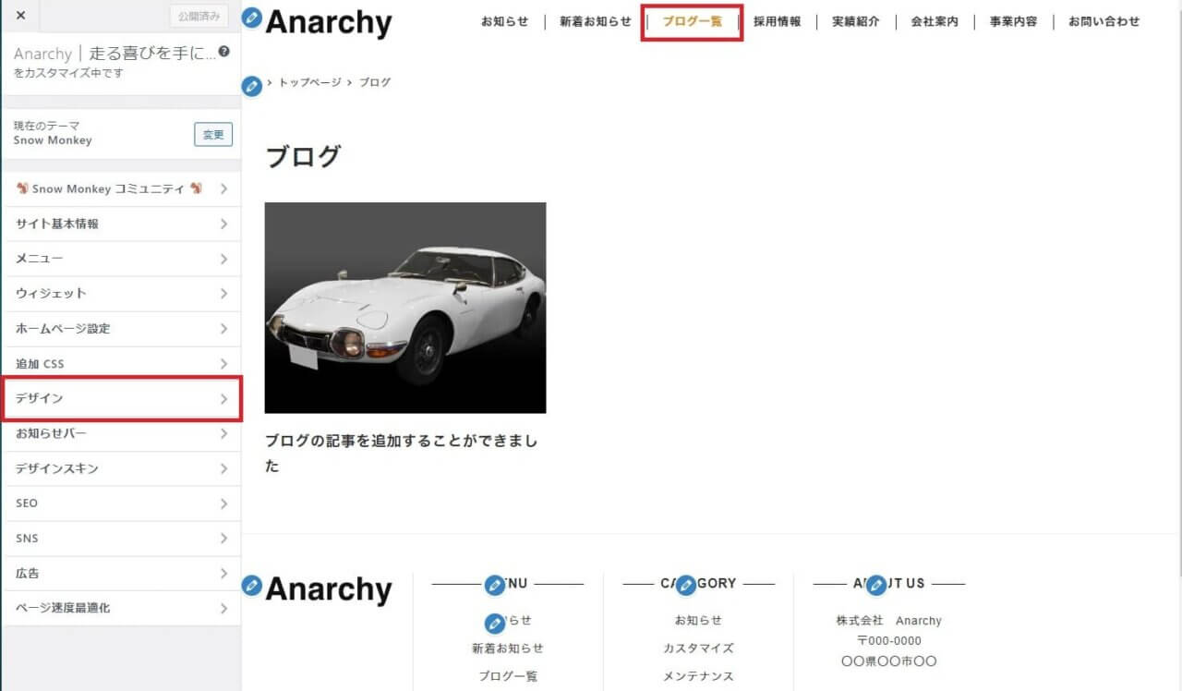Click the help question mark icon beside site title
The image size is (1182, 691).
(223, 53)
